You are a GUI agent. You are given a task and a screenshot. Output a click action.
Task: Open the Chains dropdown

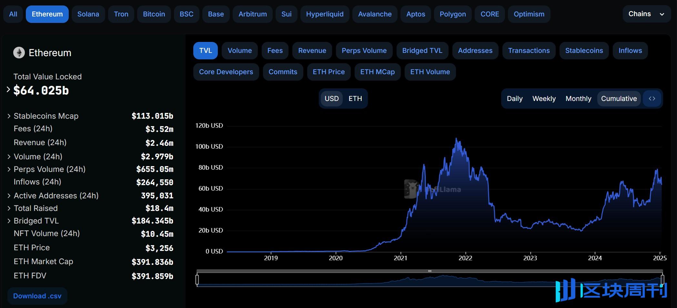pos(646,14)
